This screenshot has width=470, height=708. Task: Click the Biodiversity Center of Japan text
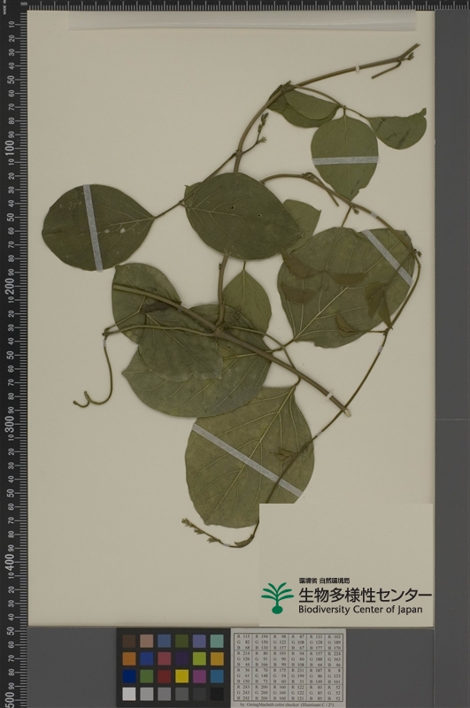(x=360, y=609)
